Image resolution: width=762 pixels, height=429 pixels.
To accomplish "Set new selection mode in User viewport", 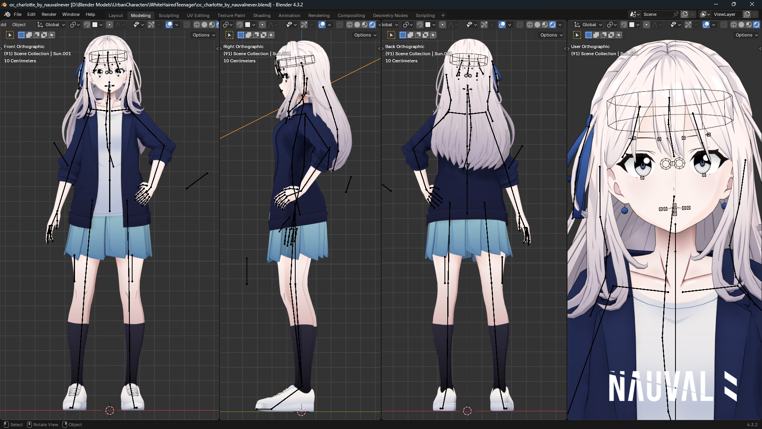I will 589,35.
